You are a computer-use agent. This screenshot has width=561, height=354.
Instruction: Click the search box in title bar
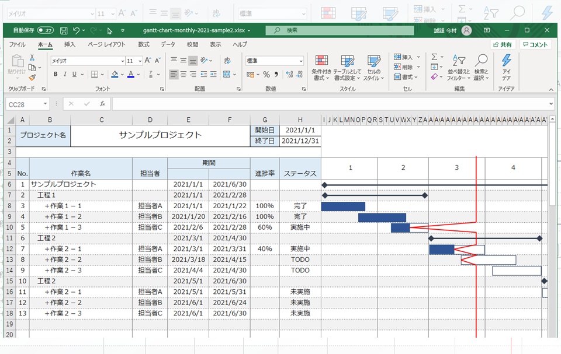pyautogui.click(x=340, y=31)
